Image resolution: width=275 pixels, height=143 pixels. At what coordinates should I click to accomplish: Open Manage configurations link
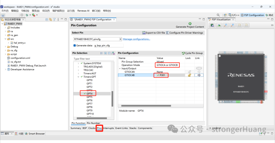136,39
